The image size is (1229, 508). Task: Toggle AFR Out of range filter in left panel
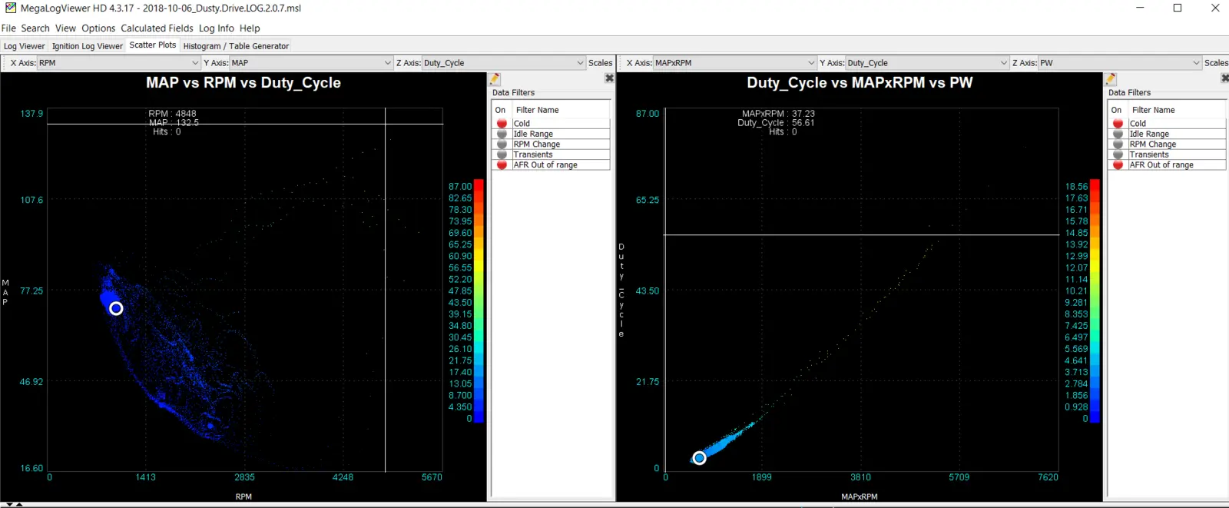click(502, 164)
